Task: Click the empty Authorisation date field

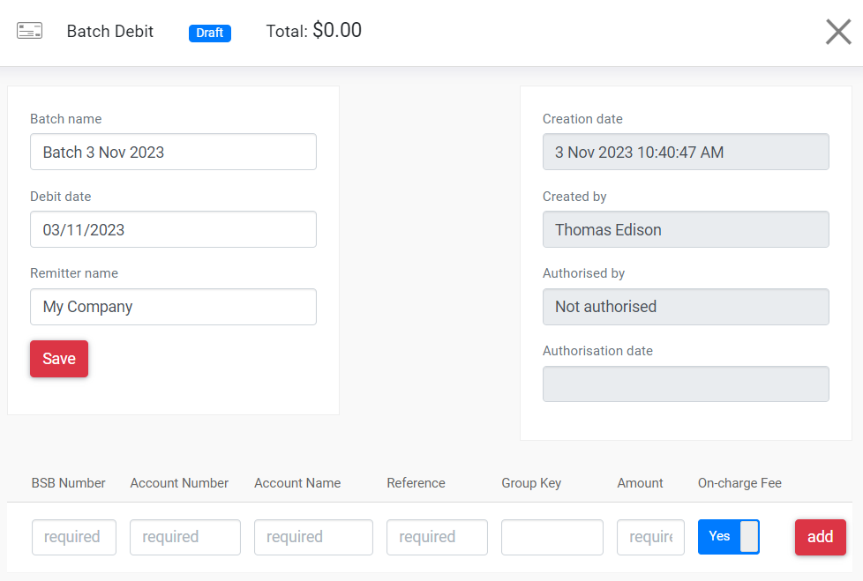Action: (686, 384)
